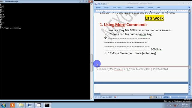Image resolution: width=192 pixels, height=108 pixels.
Task: Click the white folder-like taskbar icon
Action: 39,105
